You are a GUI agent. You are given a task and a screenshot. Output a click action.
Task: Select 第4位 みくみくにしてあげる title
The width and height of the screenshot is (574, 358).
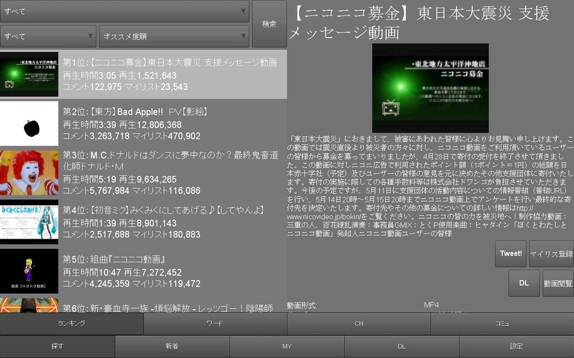tap(163, 210)
